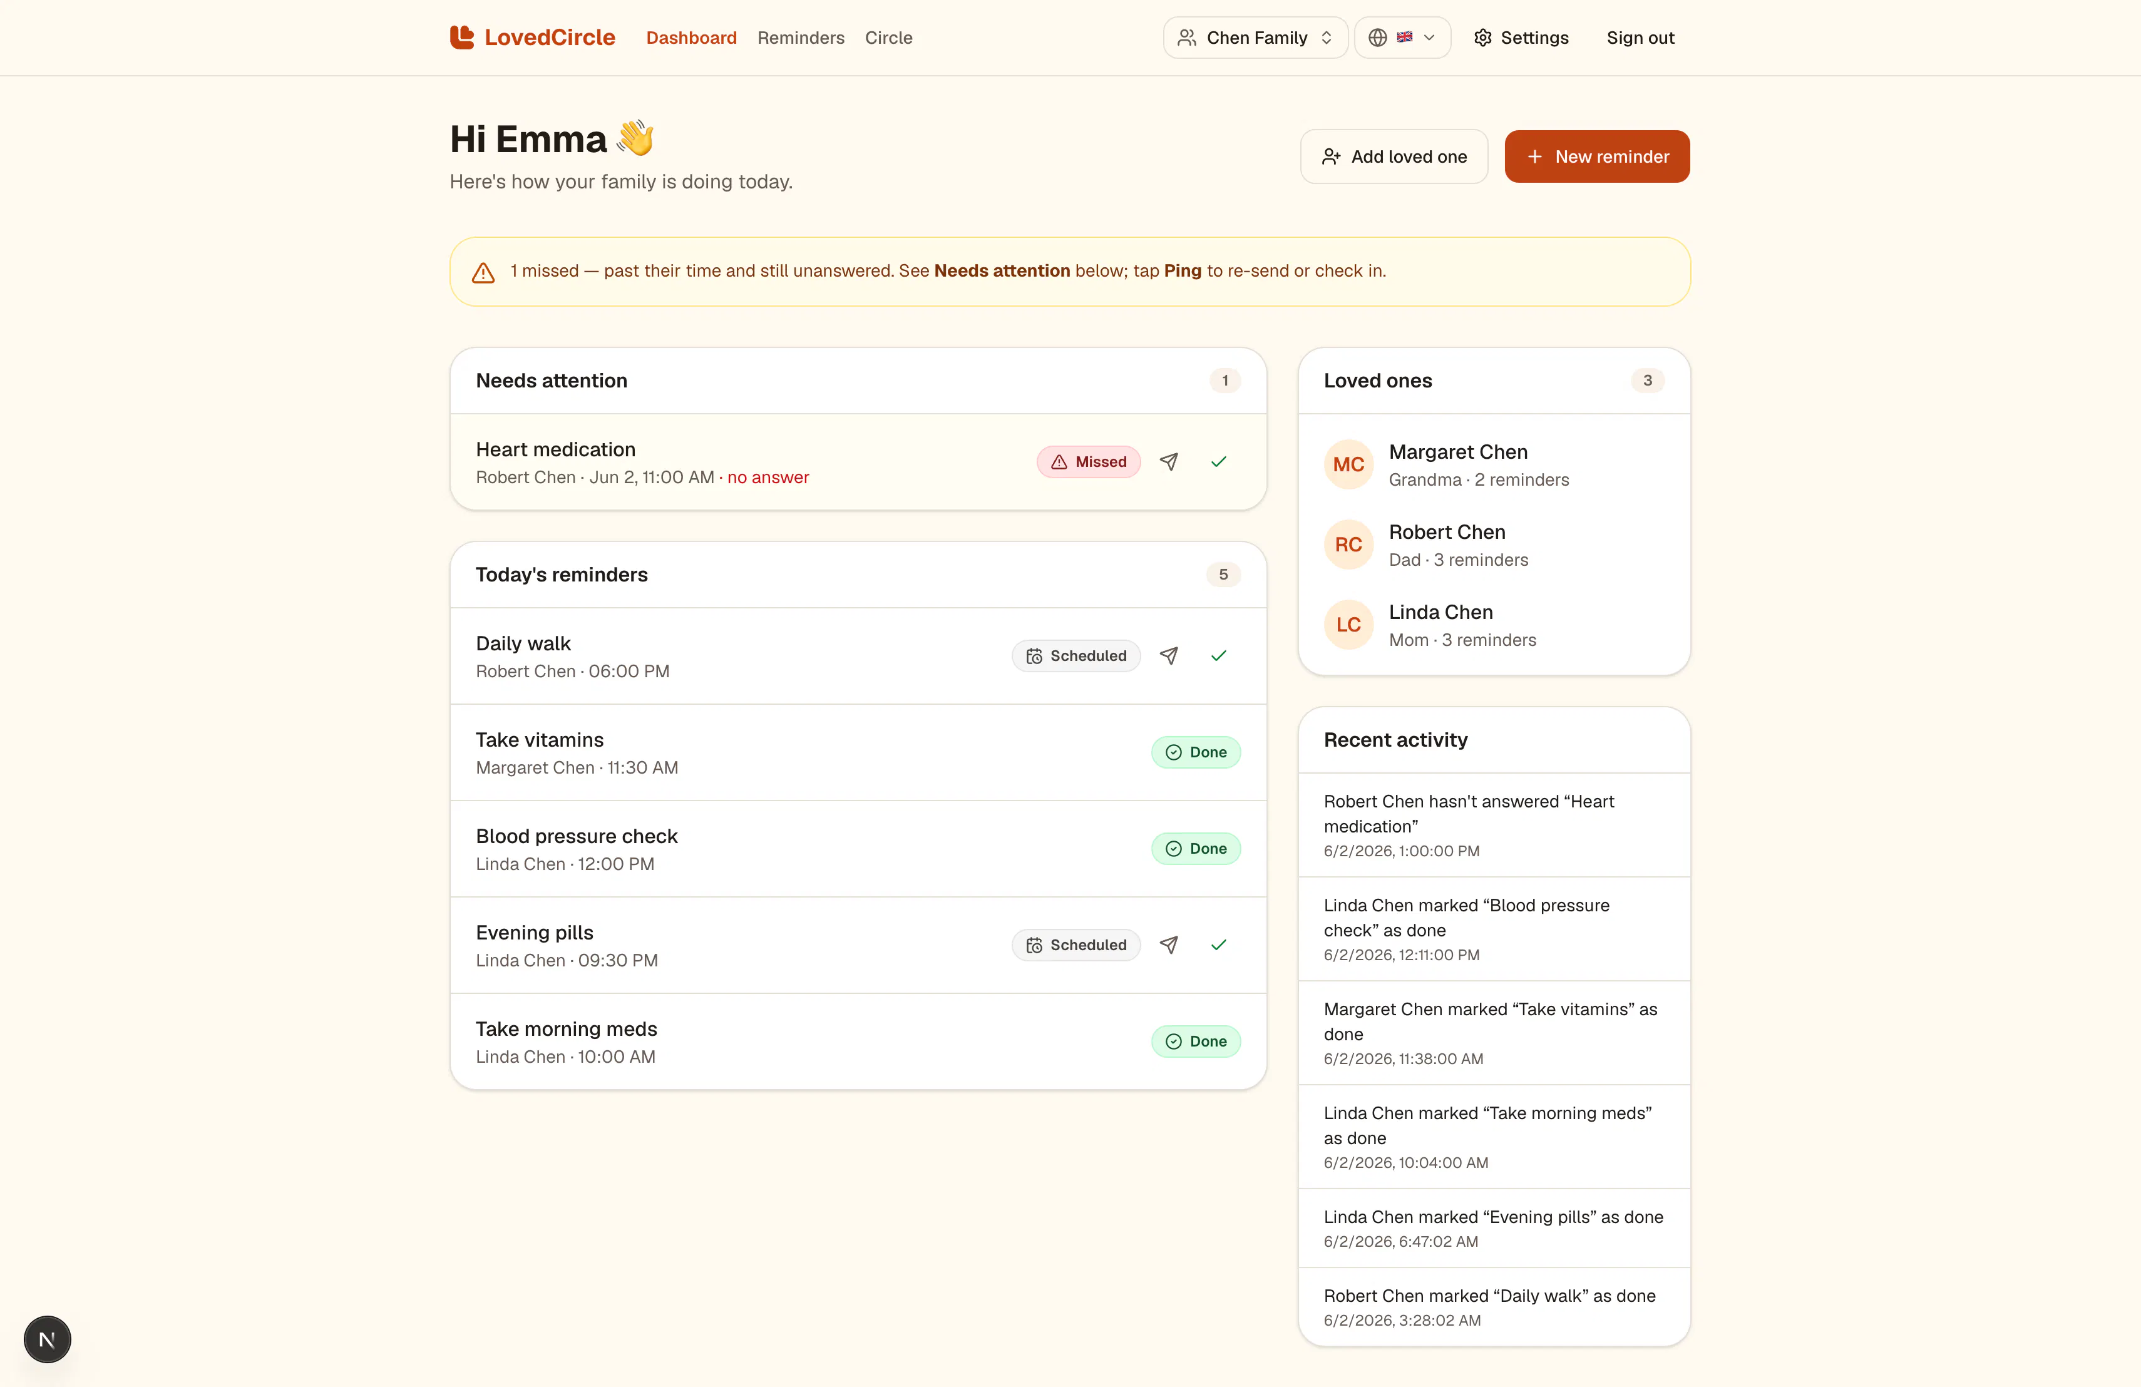Click activity 'Robert Chen marked Daily walk as done'
Viewport: 2141px width, 1387px height.
coord(1493,1307)
